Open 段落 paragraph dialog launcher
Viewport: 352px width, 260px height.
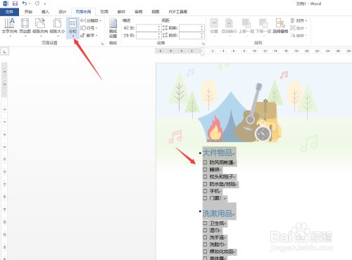coord(203,44)
